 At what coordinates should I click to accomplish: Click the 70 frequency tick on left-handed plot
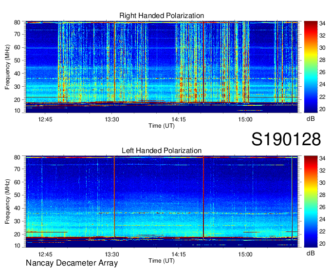(x=17, y=169)
